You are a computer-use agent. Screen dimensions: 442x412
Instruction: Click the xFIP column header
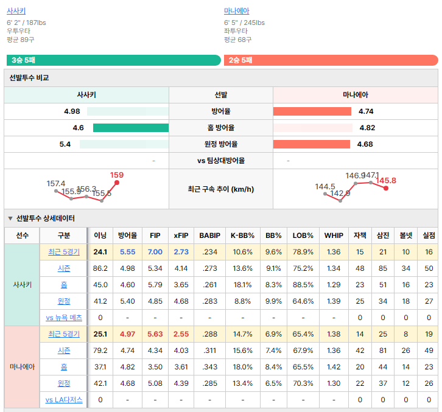coord(181,236)
